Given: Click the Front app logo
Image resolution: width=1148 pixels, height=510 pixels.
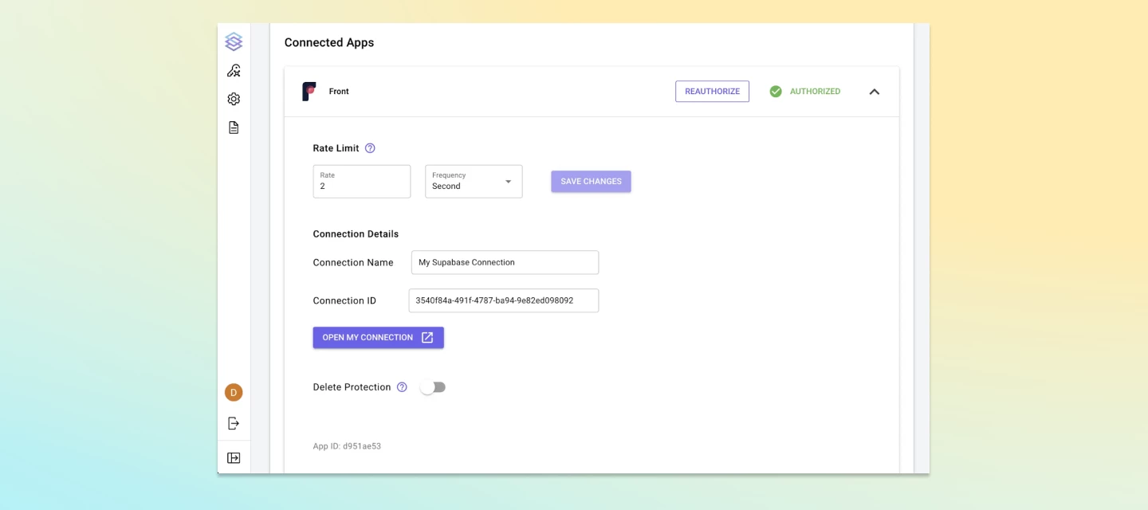Looking at the screenshot, I should (x=309, y=92).
